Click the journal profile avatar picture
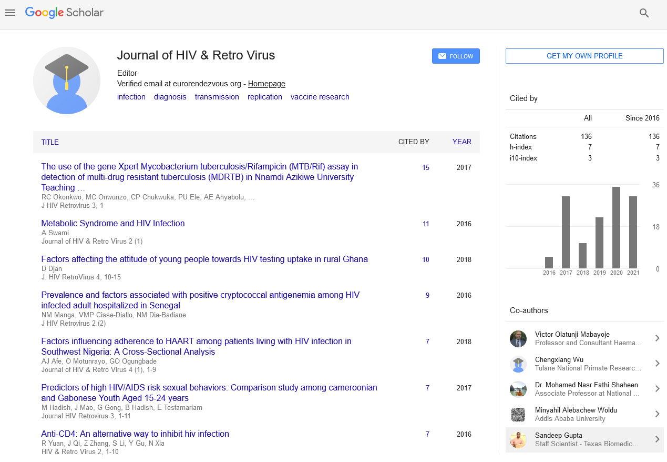The image size is (667, 462). 67,81
